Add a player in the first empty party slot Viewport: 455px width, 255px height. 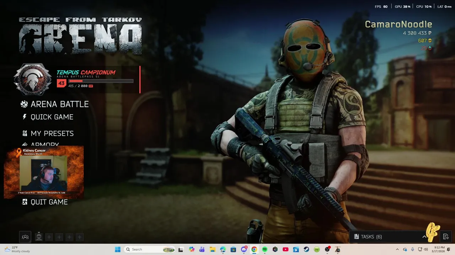tap(49, 237)
